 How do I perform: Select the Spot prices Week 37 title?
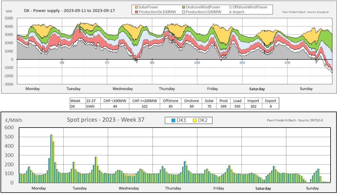coord(106,120)
